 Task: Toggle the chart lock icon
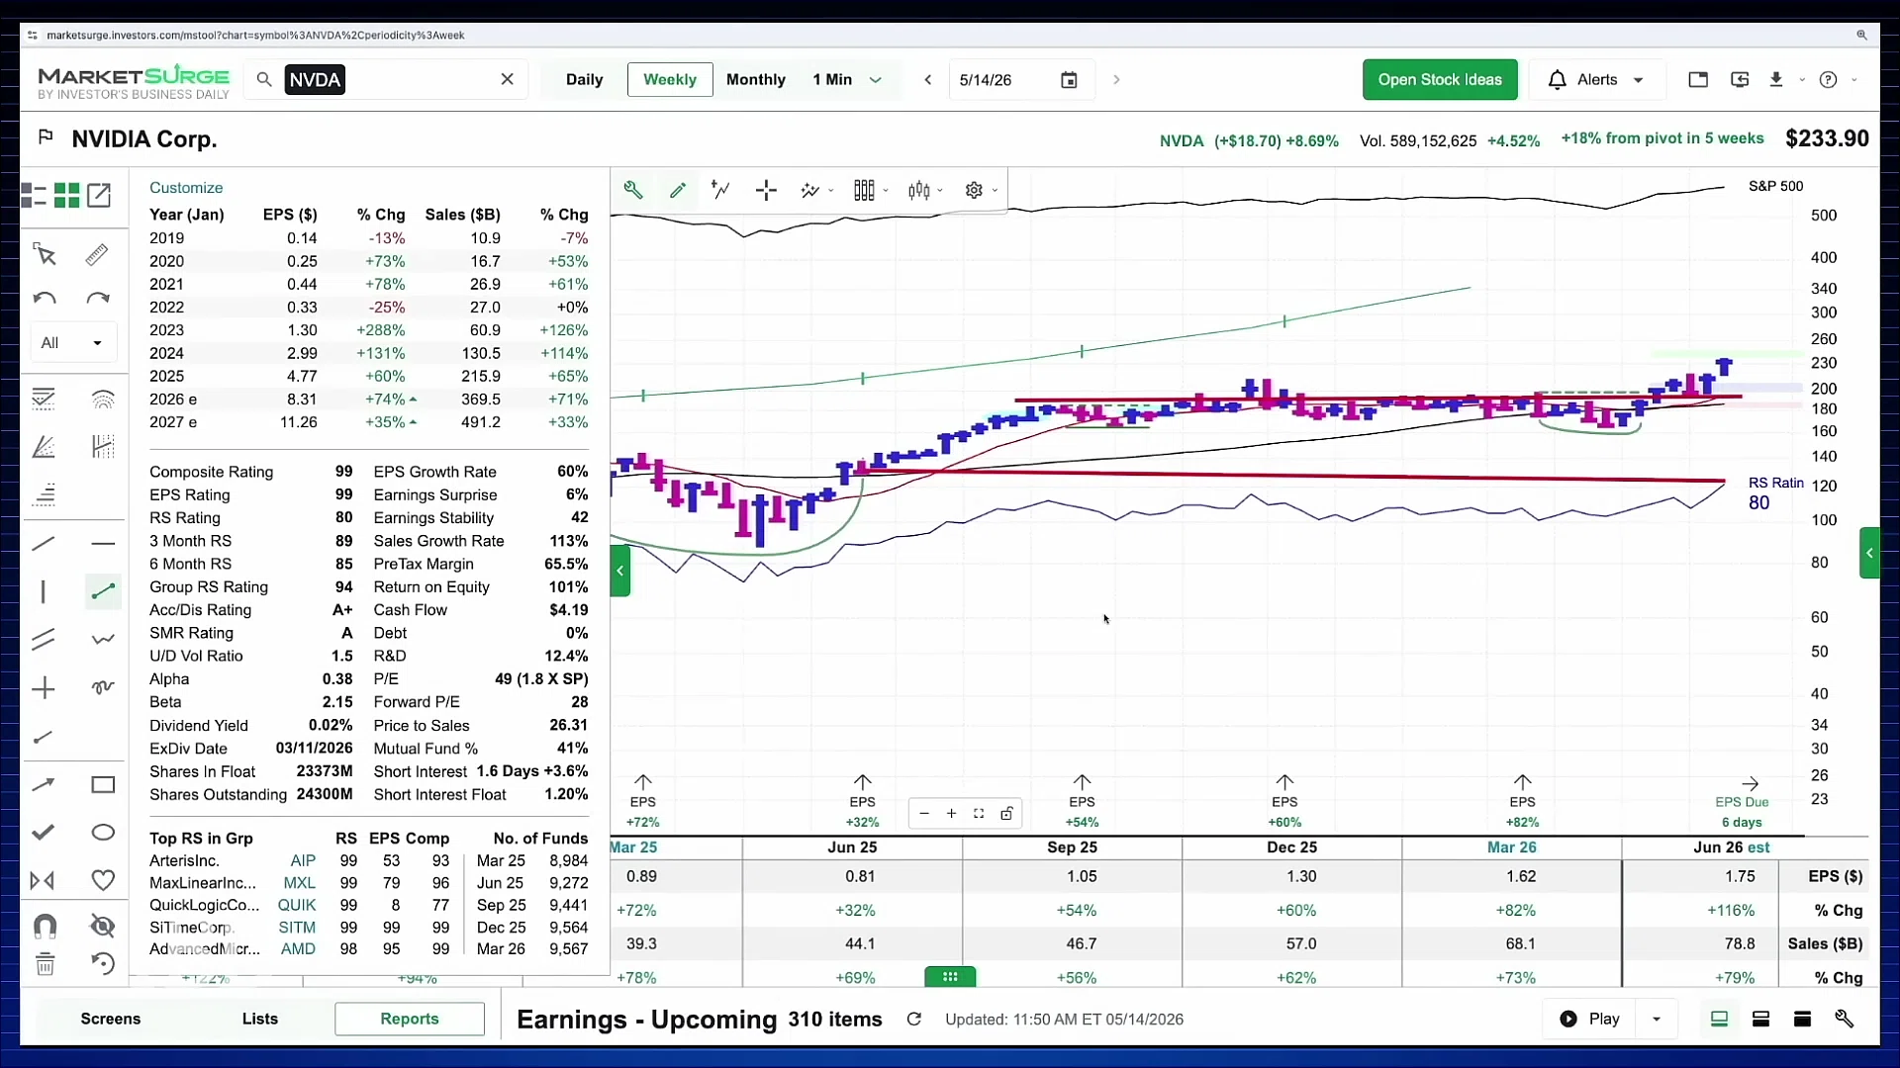(1006, 813)
